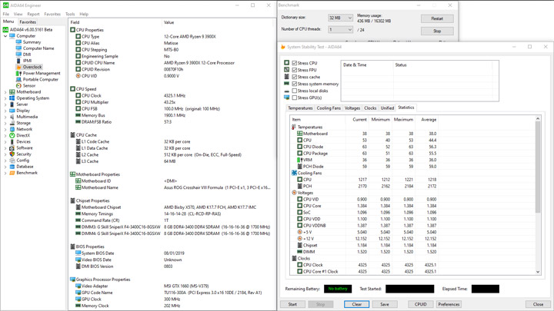Enable the Stress local disks checkbox
This screenshot has width=554, height=311.
coord(294,91)
